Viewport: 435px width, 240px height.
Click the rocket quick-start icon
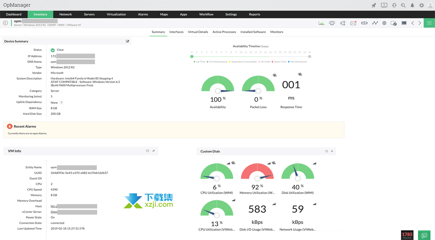point(374,5)
